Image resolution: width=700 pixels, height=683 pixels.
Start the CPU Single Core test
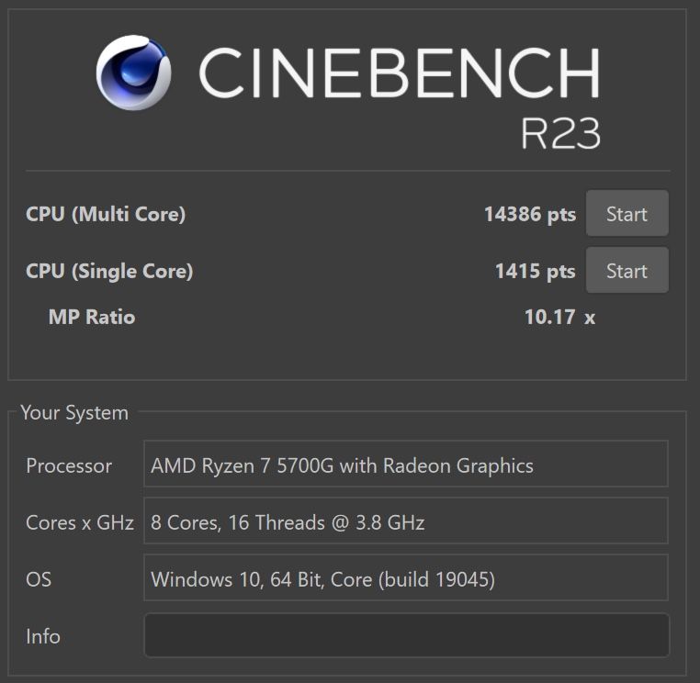point(627,271)
